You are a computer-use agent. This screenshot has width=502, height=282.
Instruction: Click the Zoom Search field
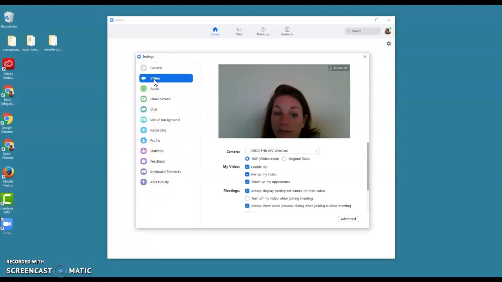(x=362, y=31)
